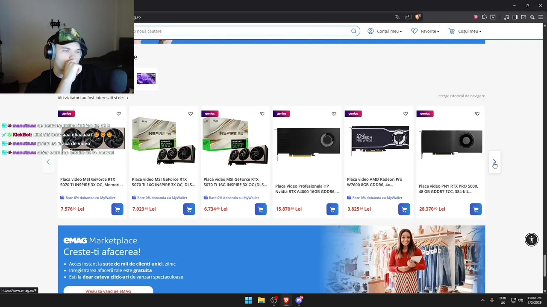Add the 6.734 Lei MSI card to cart
The height and width of the screenshot is (307, 547).
pos(261,209)
